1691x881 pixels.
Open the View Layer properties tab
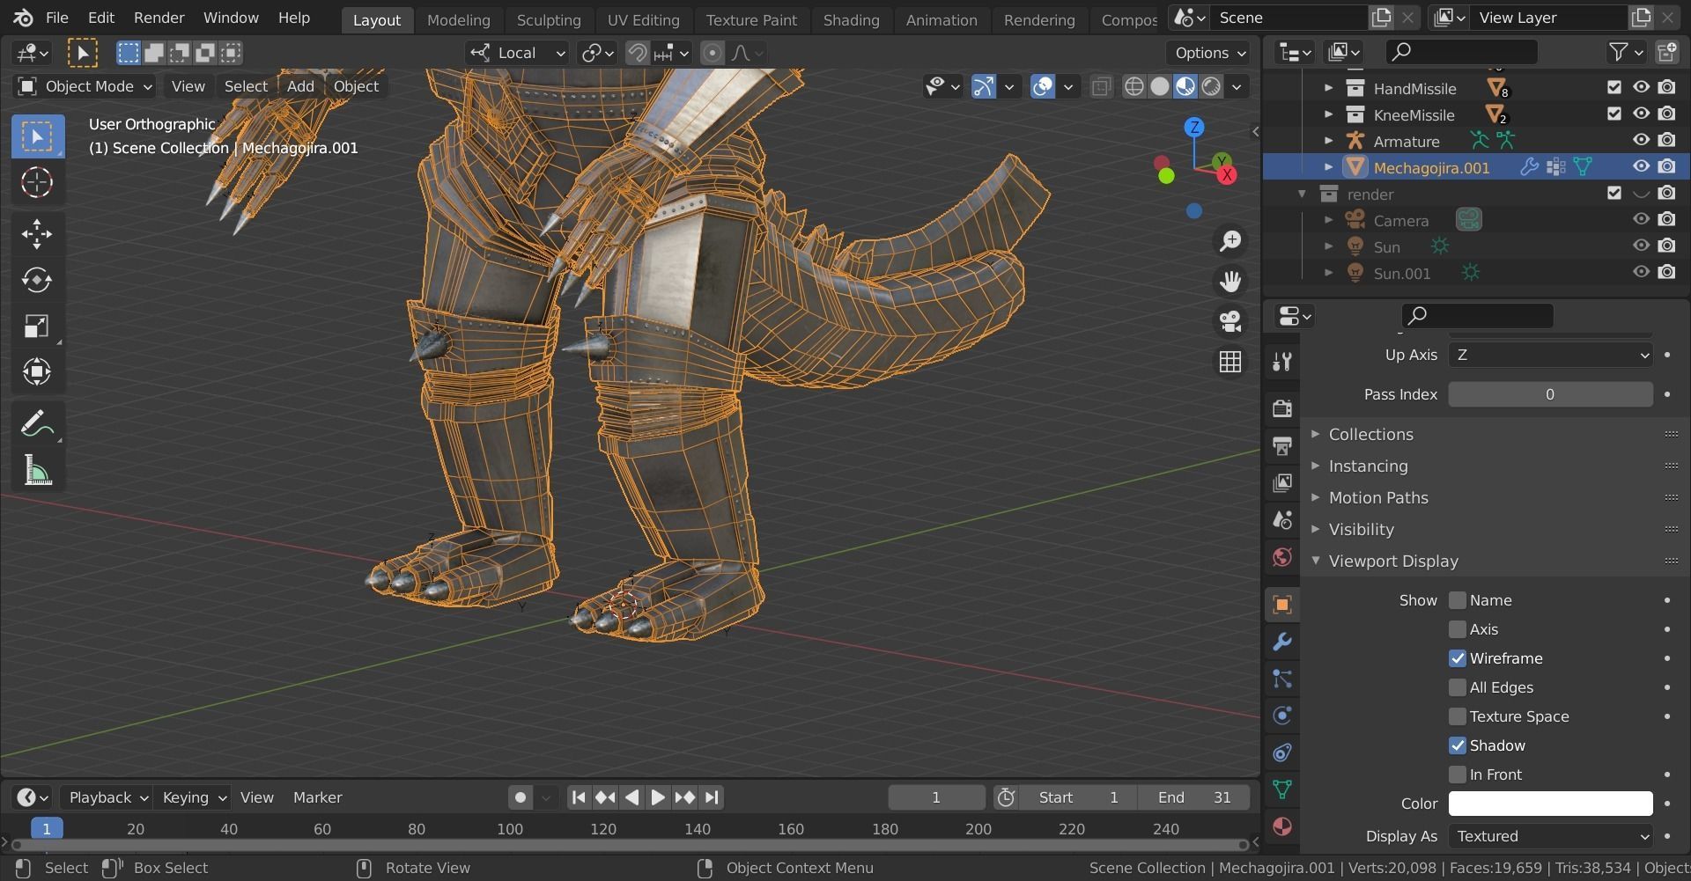click(x=1282, y=483)
